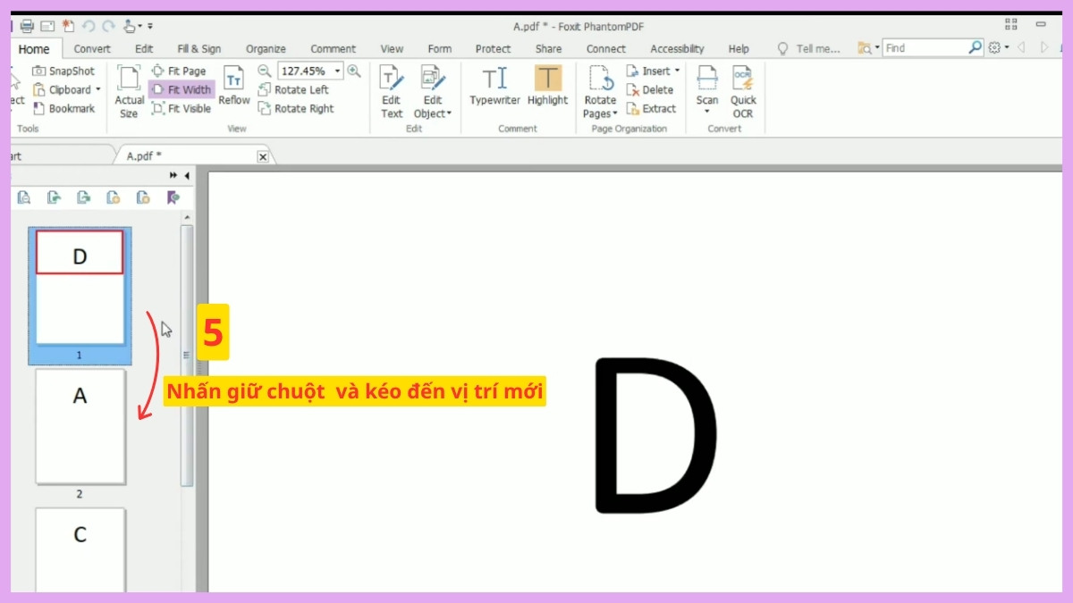Click the Edit Text tool

pyautogui.click(x=392, y=91)
